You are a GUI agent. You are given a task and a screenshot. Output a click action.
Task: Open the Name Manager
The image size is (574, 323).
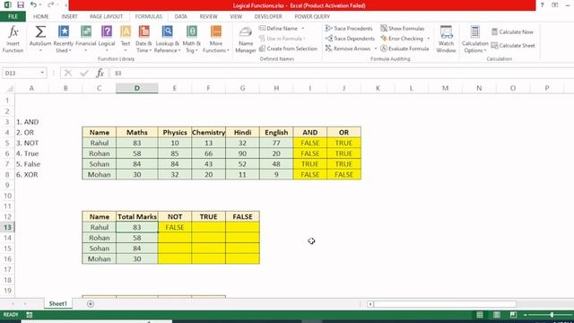(x=245, y=39)
